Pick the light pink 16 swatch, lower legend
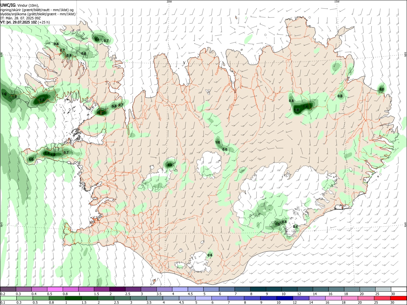407x305 pixels. 333,298
